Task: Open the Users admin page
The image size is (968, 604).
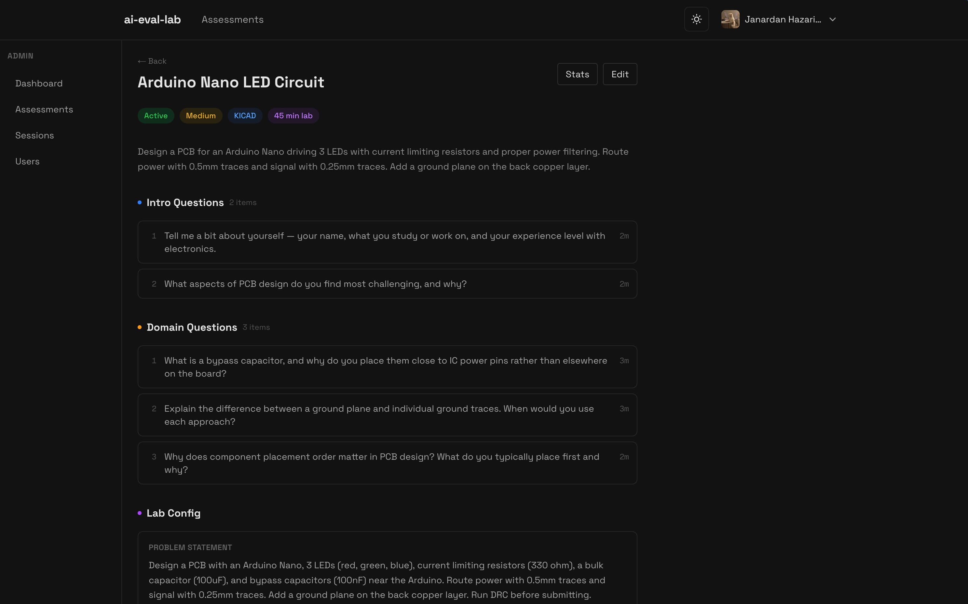Action: tap(27, 161)
